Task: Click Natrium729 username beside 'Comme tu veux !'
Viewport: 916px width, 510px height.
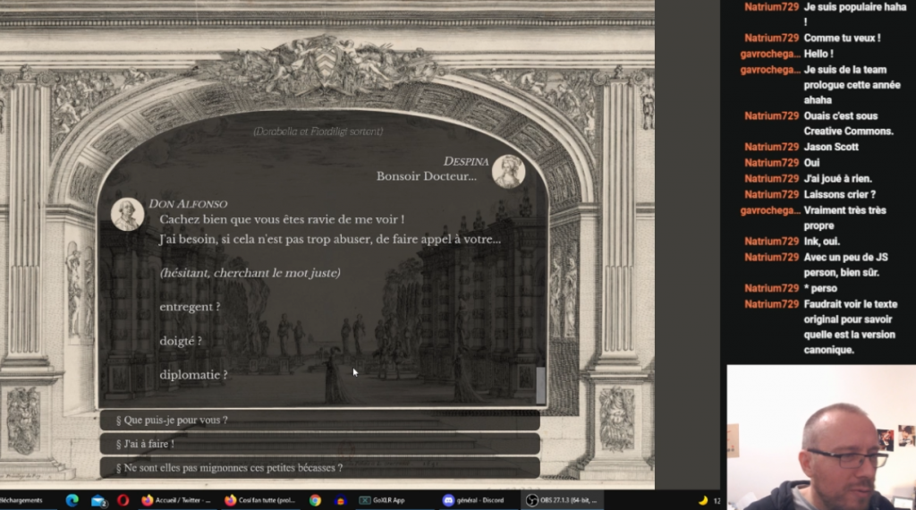Action: [771, 38]
